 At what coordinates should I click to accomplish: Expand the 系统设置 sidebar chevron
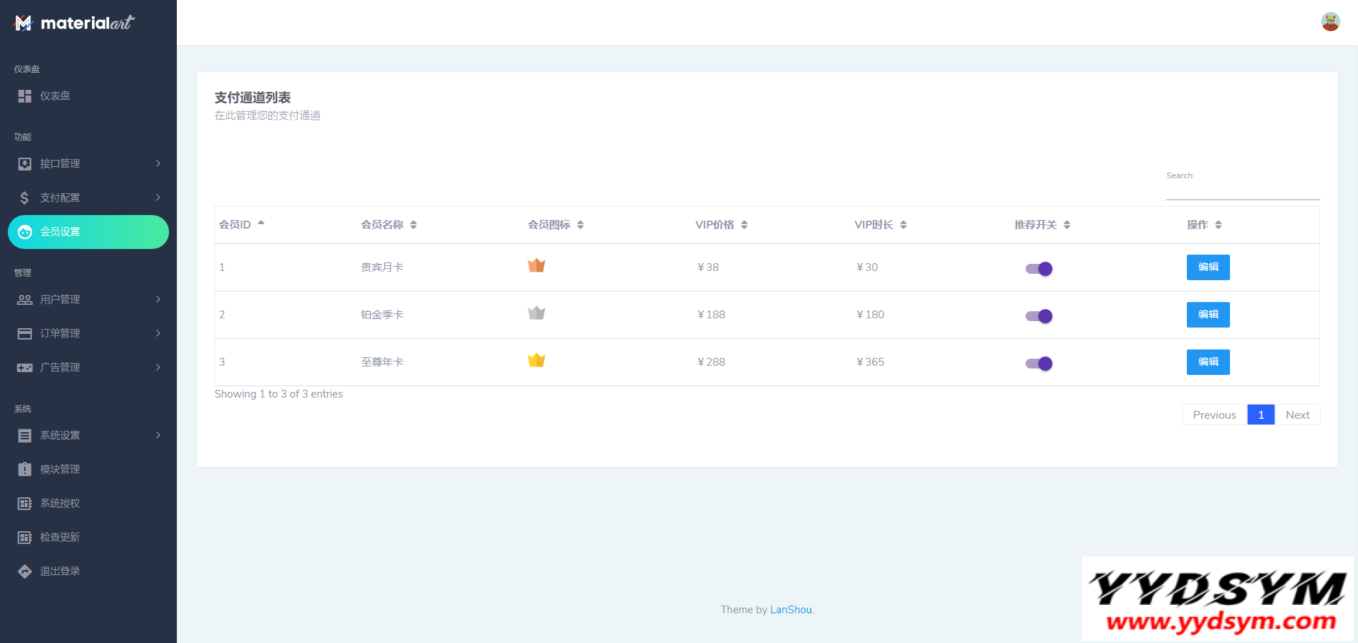158,436
